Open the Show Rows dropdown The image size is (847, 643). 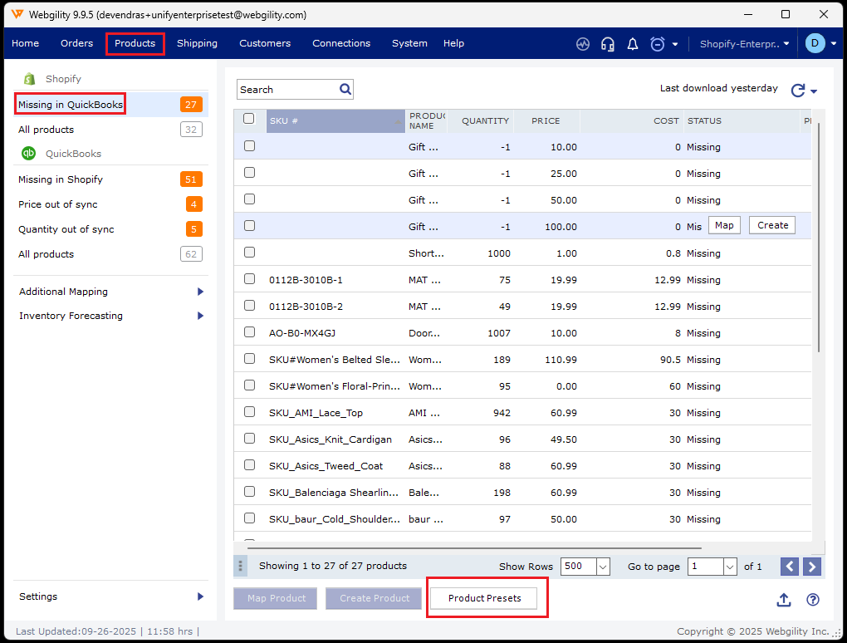pos(585,567)
